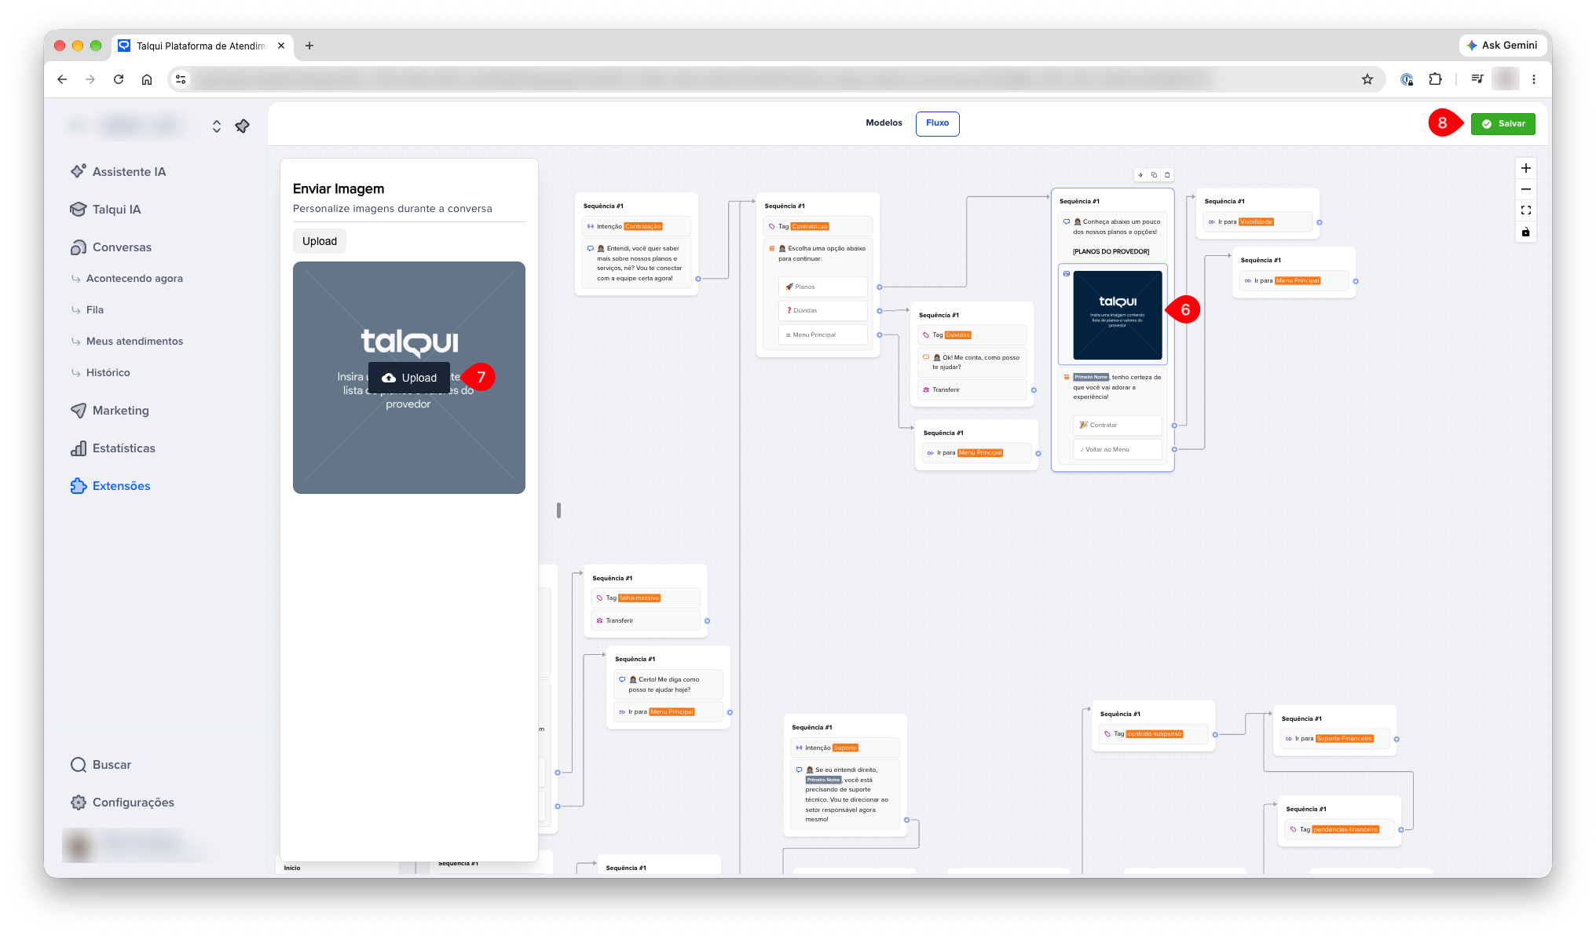1596x936 pixels.
Task: Delete the selected sequence node
Action: (x=1167, y=174)
